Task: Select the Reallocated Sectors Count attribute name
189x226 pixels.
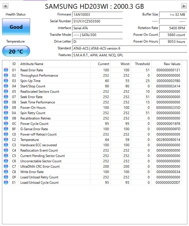Action: (x=40, y=91)
